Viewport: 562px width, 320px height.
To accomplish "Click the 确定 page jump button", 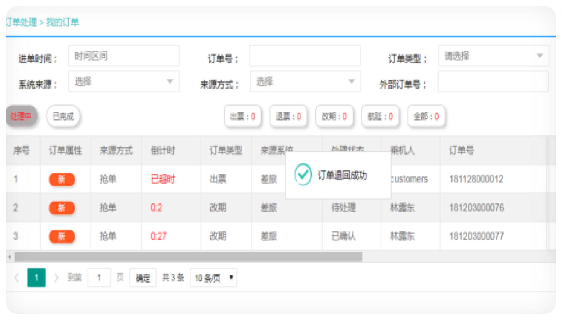I will coord(143,278).
